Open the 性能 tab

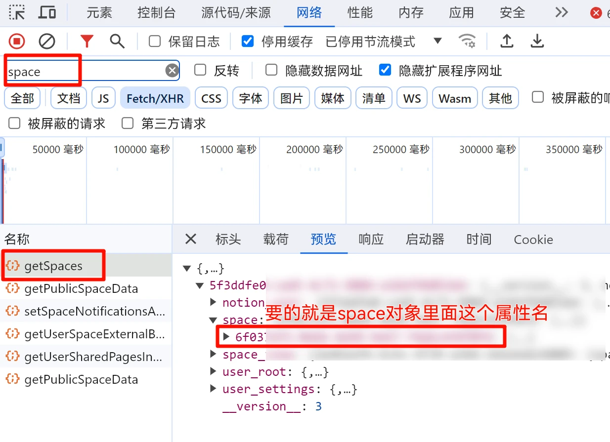pyautogui.click(x=360, y=13)
